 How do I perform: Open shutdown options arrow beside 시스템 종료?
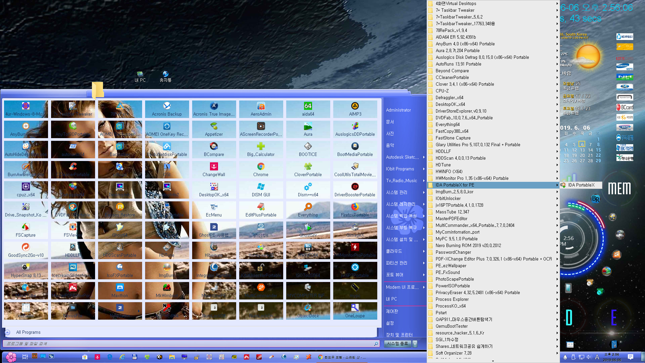click(415, 344)
